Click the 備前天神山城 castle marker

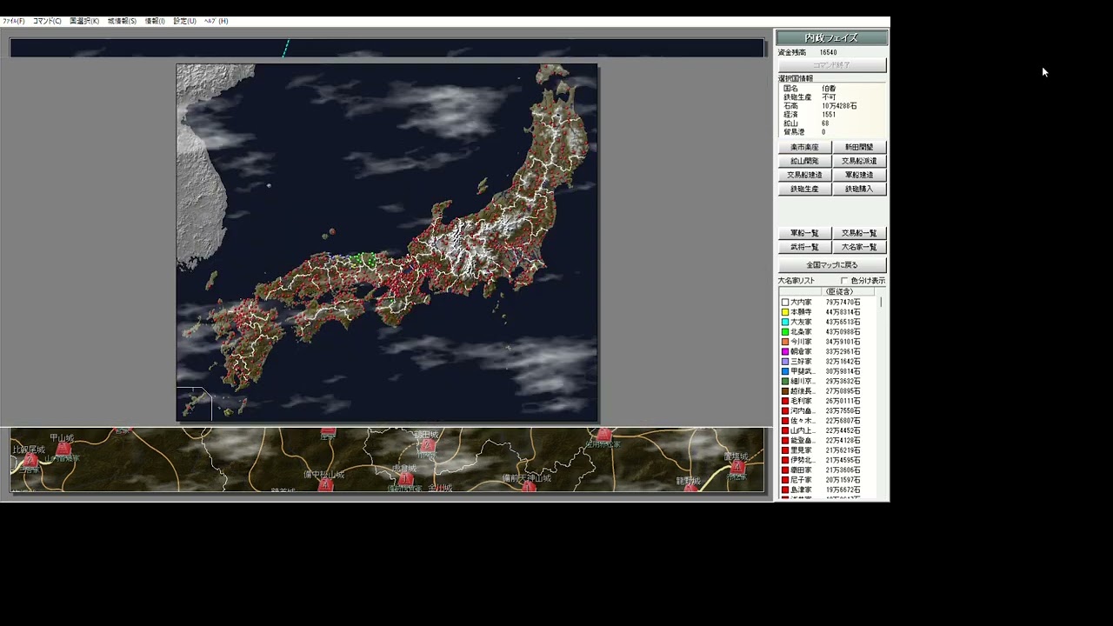click(x=528, y=487)
